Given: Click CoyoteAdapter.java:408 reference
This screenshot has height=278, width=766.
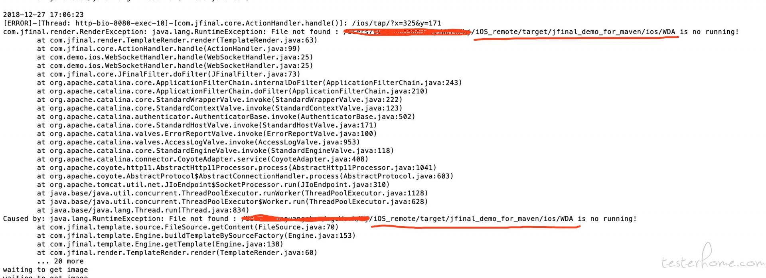Looking at the screenshot, I should click(x=318, y=159).
